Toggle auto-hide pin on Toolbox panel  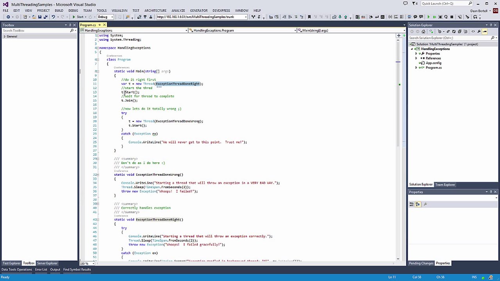[70, 25]
